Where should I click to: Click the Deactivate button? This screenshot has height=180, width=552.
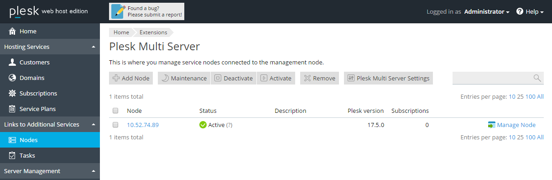coord(234,78)
